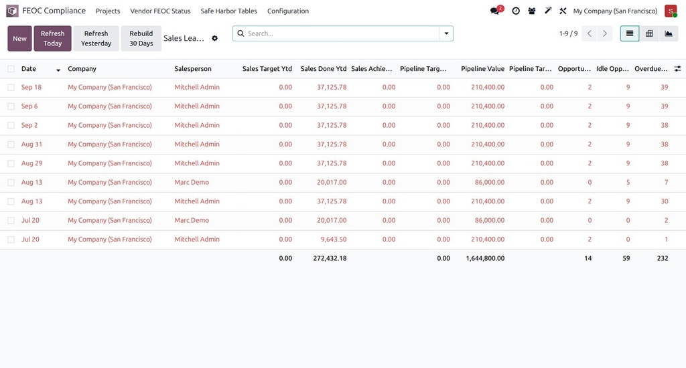Open the Safe Harbor Tables menu
Screen dimensions: 686x368
coord(229,11)
